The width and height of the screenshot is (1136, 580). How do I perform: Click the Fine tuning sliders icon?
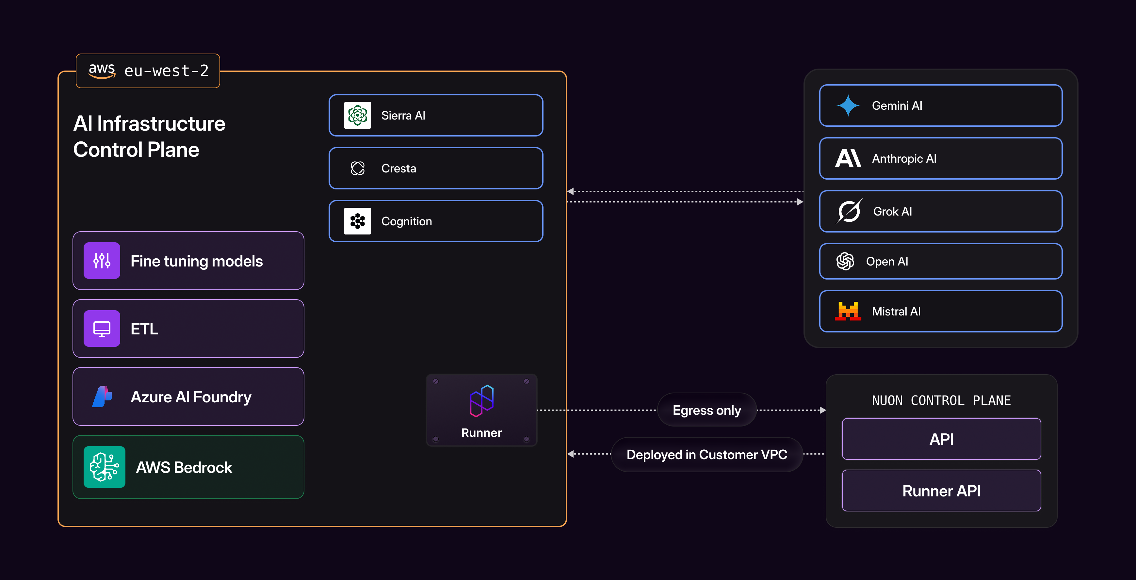(x=102, y=261)
